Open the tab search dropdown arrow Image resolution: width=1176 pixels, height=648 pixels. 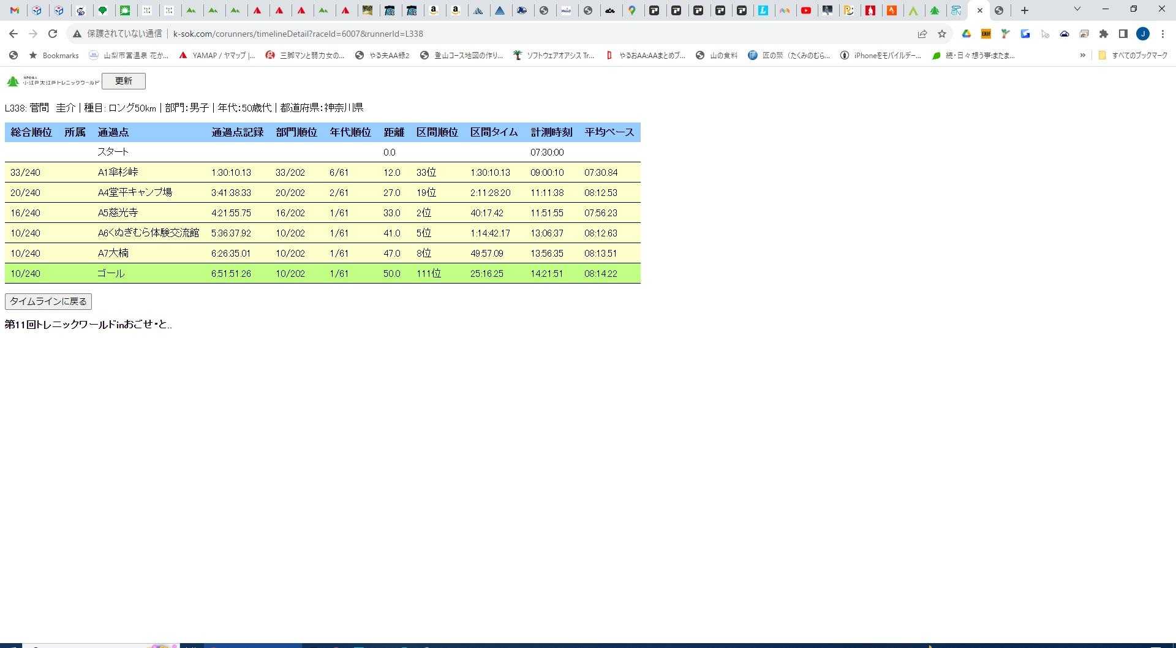pos(1077,9)
